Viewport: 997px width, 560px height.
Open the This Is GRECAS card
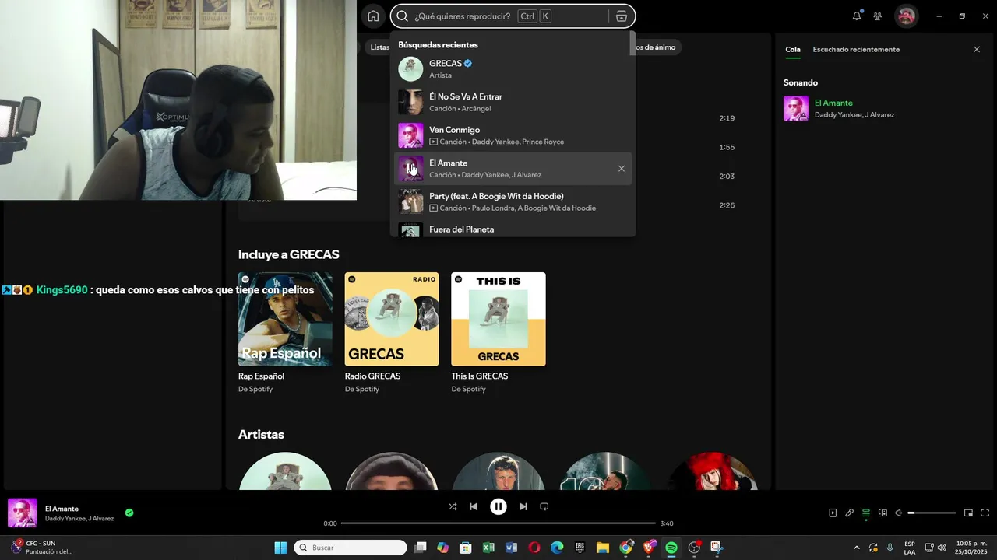(x=498, y=333)
